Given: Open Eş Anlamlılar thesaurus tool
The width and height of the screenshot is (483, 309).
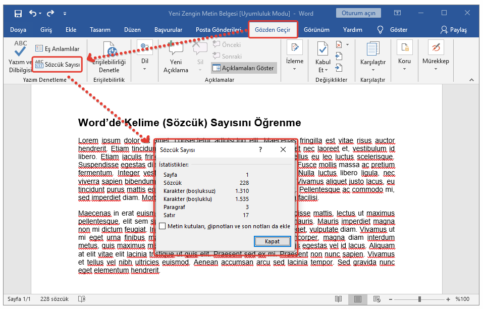Looking at the screenshot, I should tap(57, 49).
